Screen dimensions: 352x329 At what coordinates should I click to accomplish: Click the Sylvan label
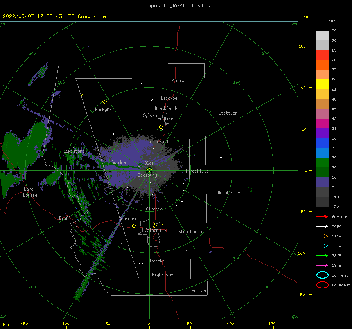[150, 115]
